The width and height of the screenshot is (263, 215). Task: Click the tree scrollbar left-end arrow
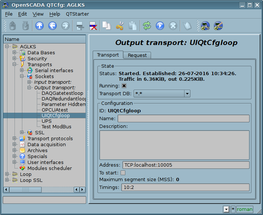pos(6,190)
